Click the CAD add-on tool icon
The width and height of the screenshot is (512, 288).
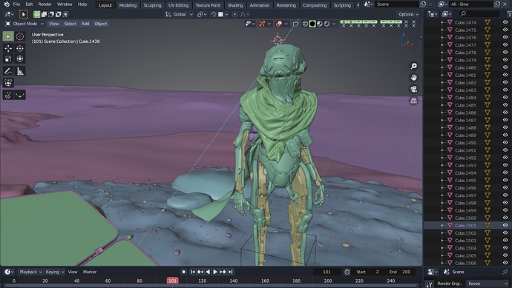point(8,83)
